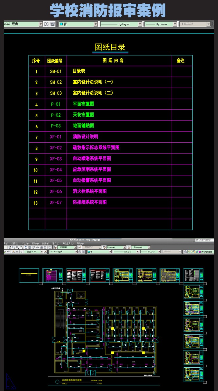Viewport: 218px width, 391px height.
Task: Toggle layer on/off lightbulb icon
Action: coord(189,252)
